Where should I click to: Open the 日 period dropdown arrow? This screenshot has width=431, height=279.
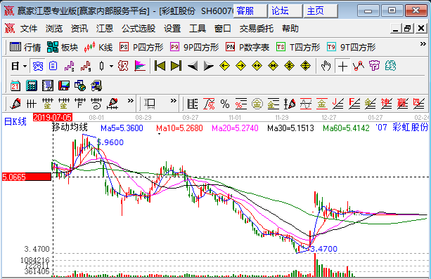[25, 66]
